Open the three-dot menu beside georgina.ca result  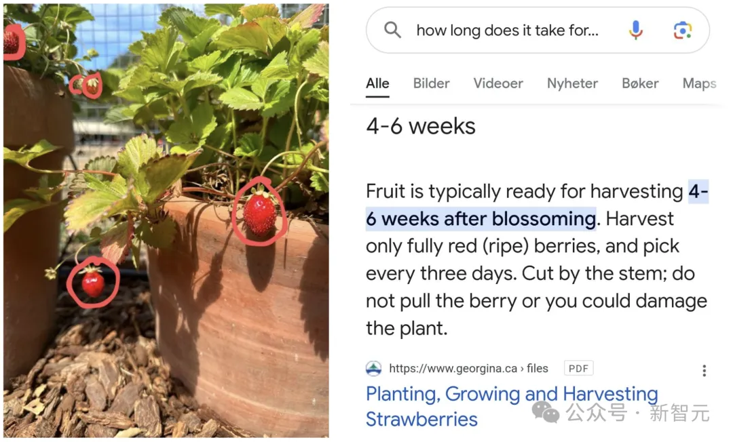click(704, 371)
